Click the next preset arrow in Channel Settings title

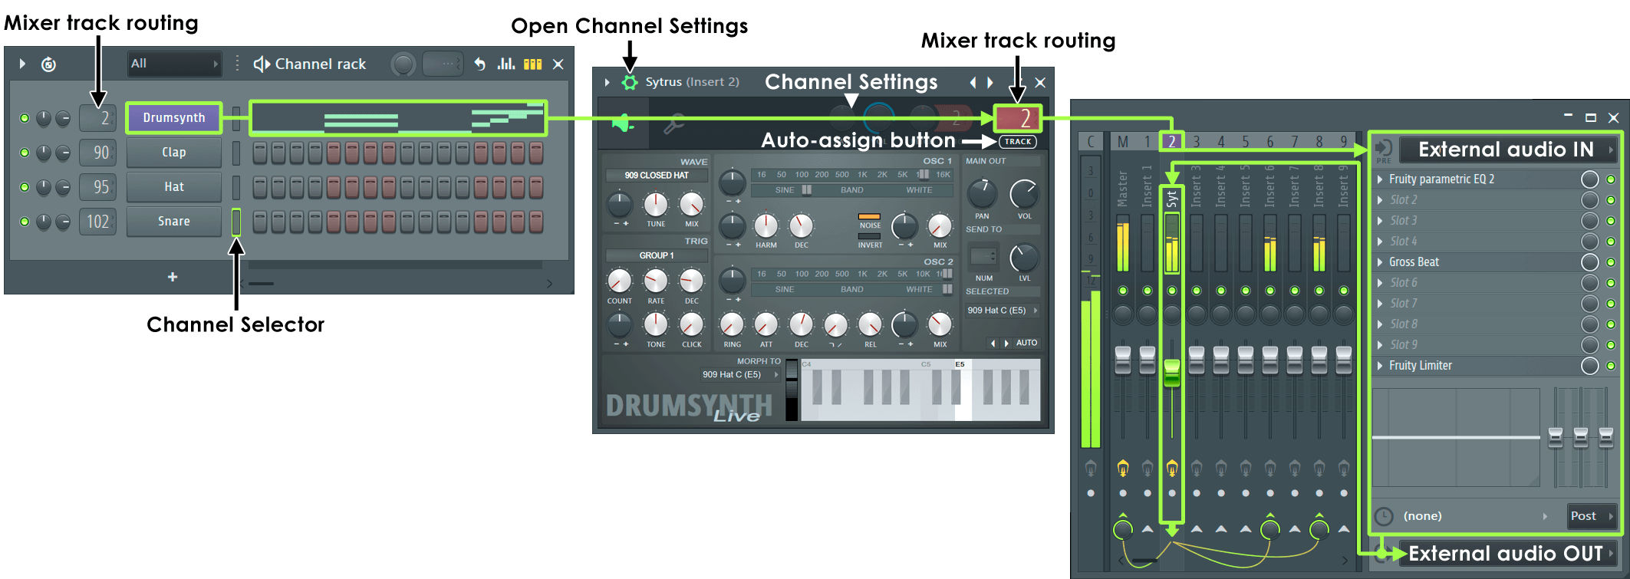990,82
